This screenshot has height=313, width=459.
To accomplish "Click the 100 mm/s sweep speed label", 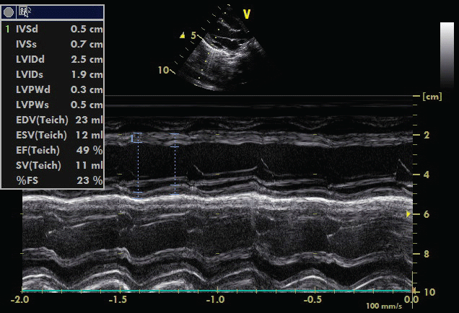I will tap(382, 307).
